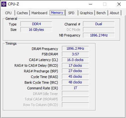Viewport: 126px width, 118px height.
Task: Click the FSB:DRAM ratio 3:57 field
Action: click(75, 54)
